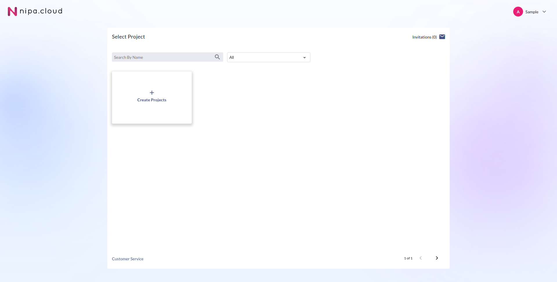The height and width of the screenshot is (282, 557).
Task: Open the Invitations (0) link
Action: tap(424, 37)
